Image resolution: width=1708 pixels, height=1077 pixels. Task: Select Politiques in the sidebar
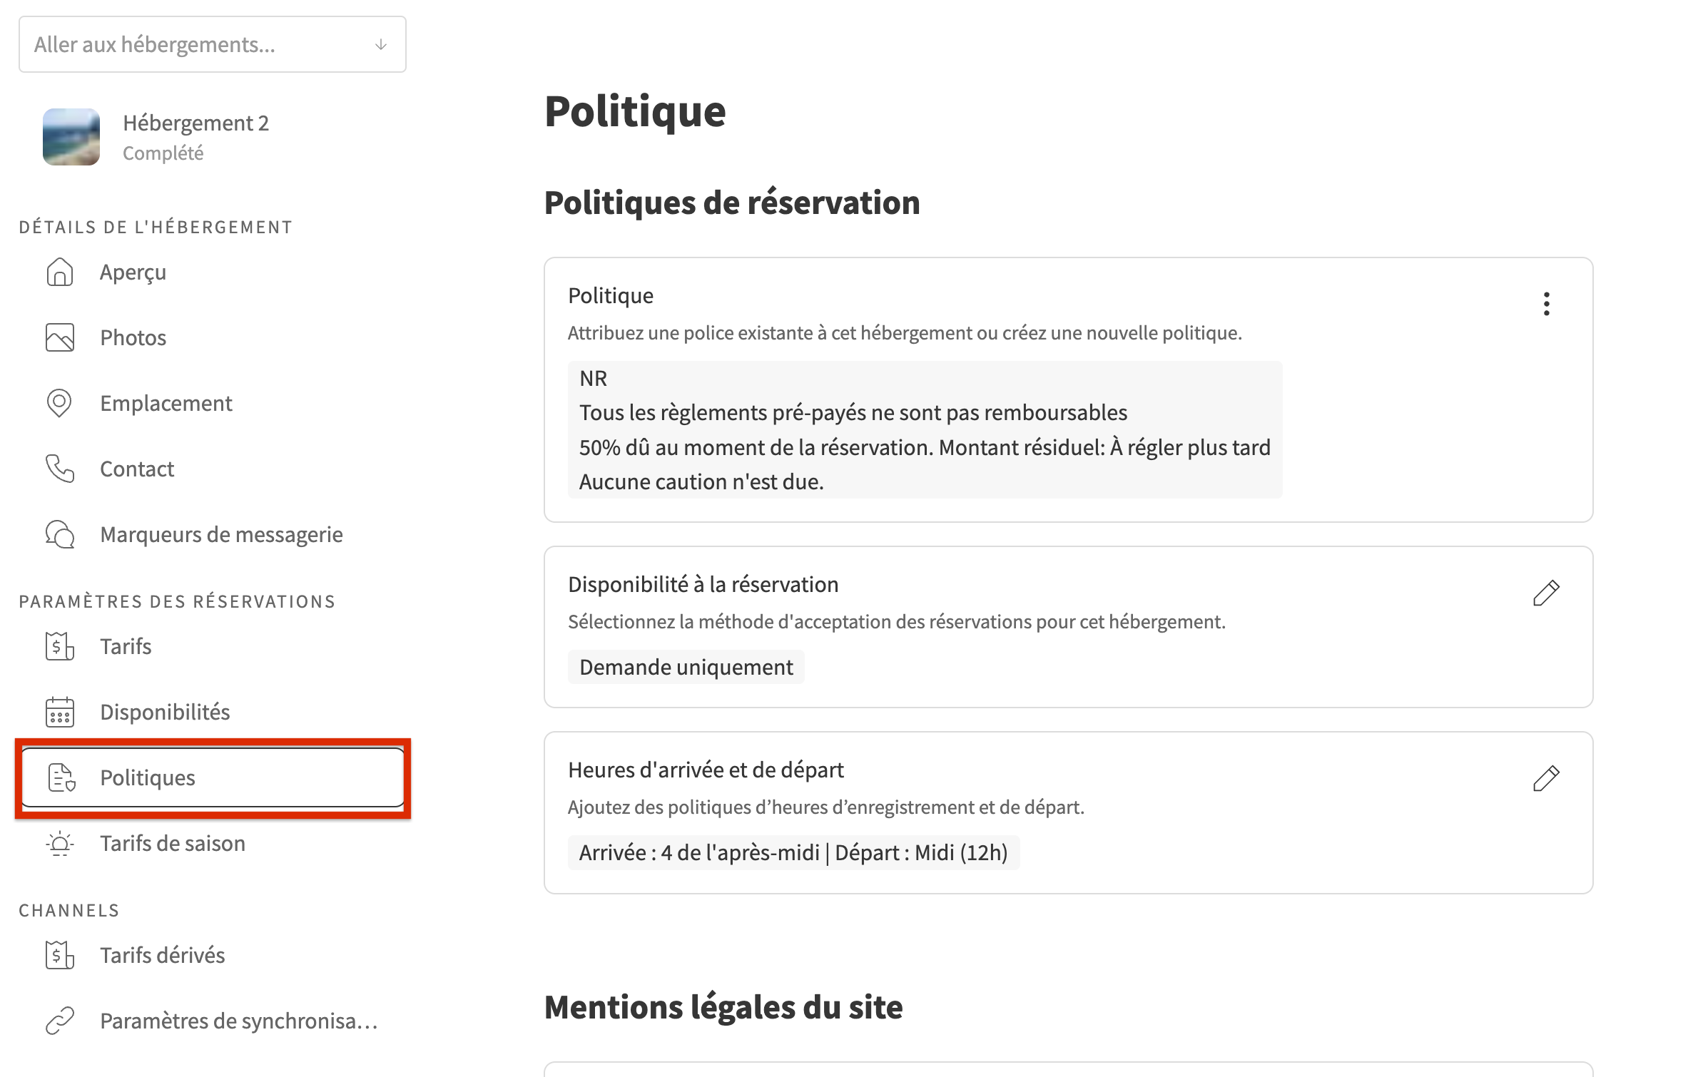(x=148, y=777)
